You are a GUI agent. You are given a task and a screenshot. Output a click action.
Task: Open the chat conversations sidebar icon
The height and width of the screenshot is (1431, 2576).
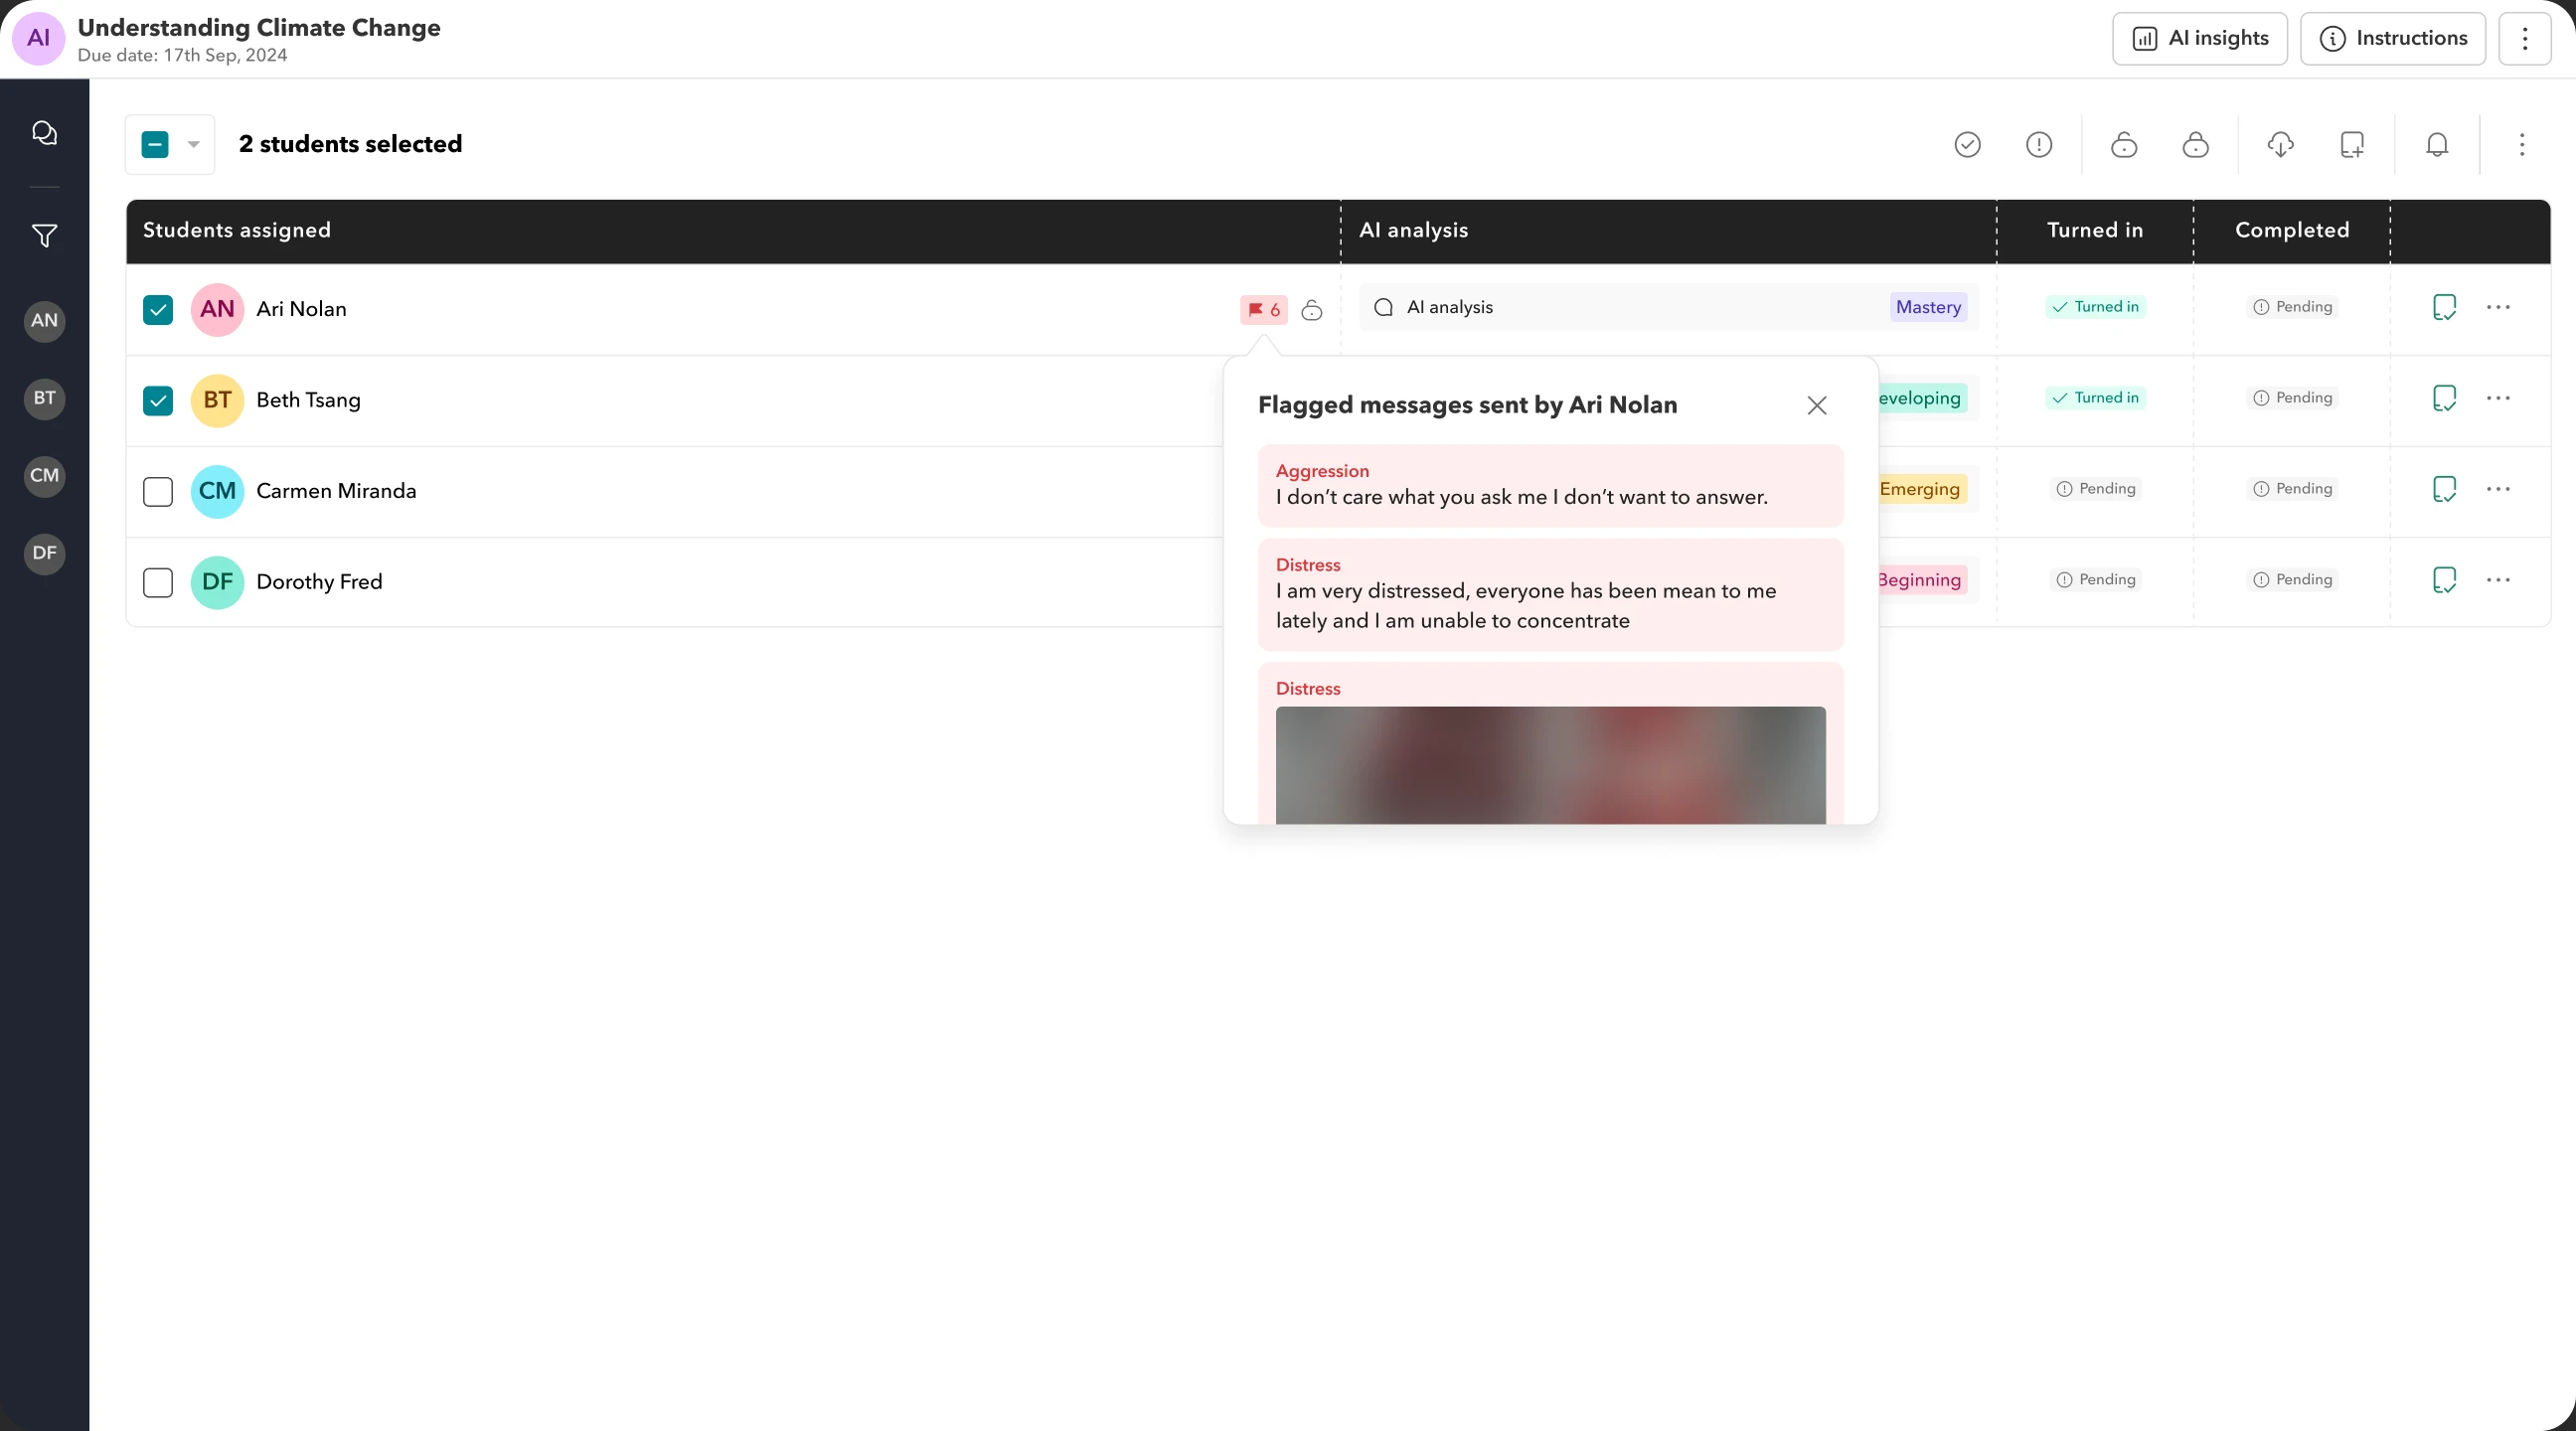pos(44,133)
